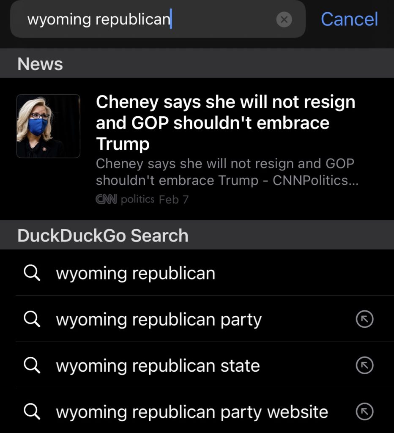Tap the DuckDuckGo Search section header
This screenshot has width=394, height=433.
(103, 236)
